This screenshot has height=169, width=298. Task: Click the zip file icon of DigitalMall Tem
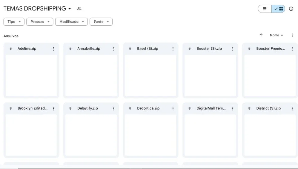pyautogui.click(x=190, y=109)
